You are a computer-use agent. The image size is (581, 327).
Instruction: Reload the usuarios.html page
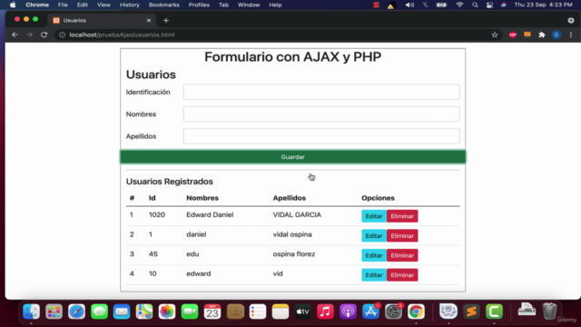tap(44, 35)
